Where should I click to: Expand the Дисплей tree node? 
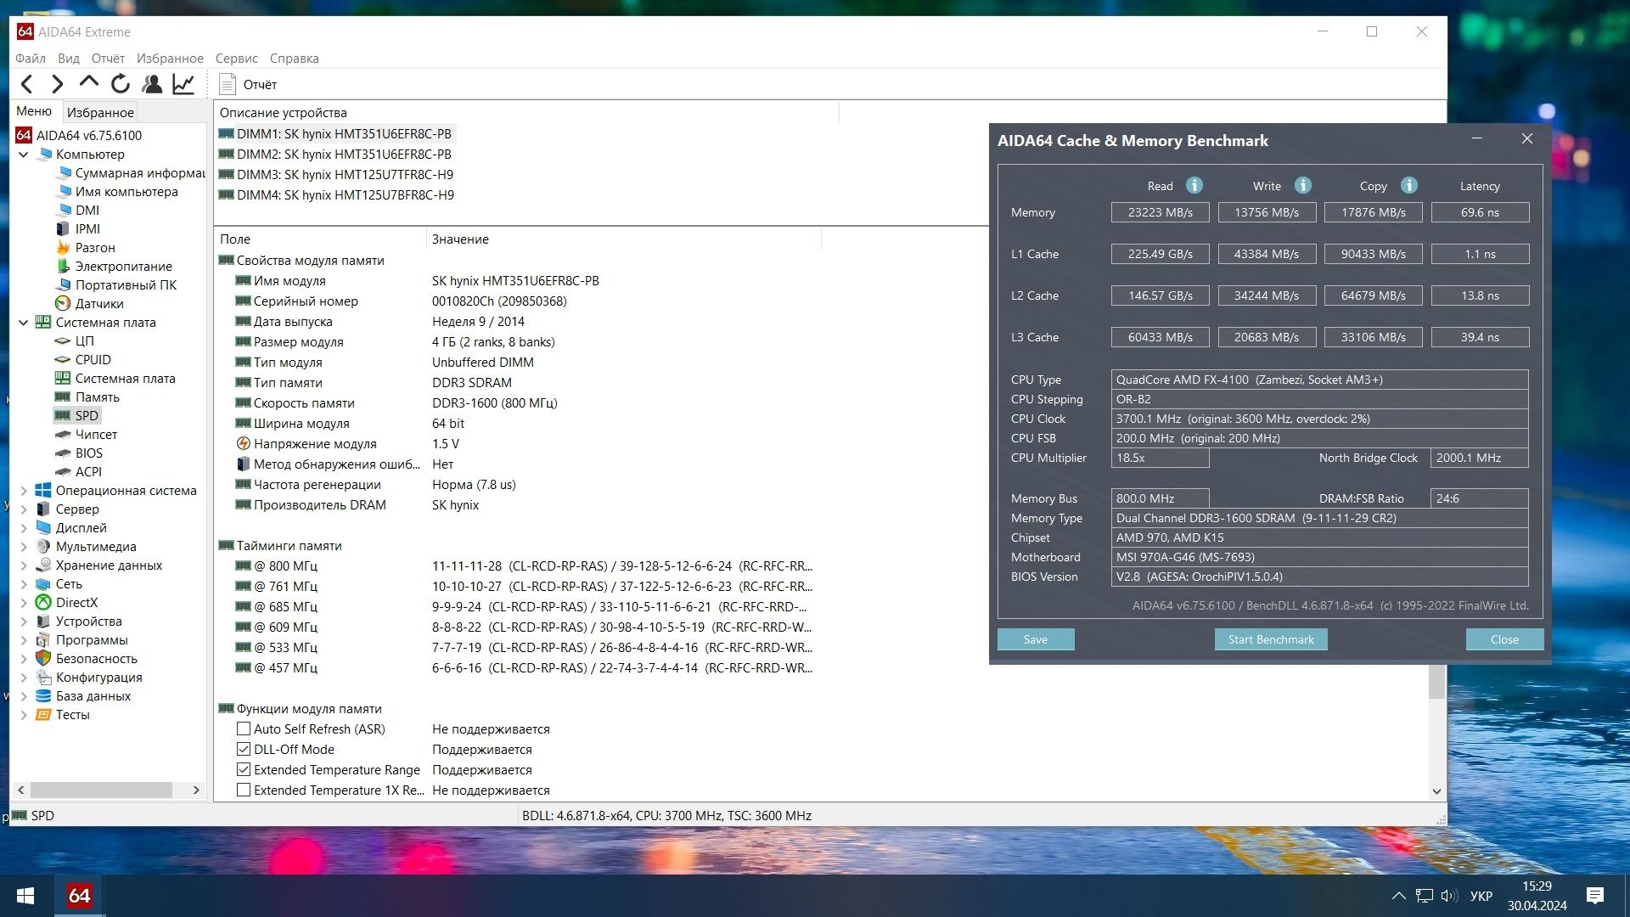tap(24, 528)
